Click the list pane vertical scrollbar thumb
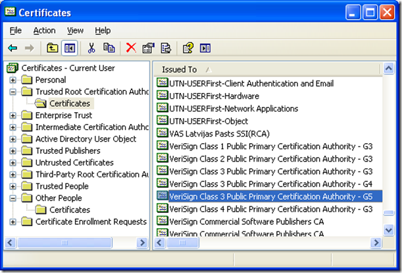 point(389,213)
